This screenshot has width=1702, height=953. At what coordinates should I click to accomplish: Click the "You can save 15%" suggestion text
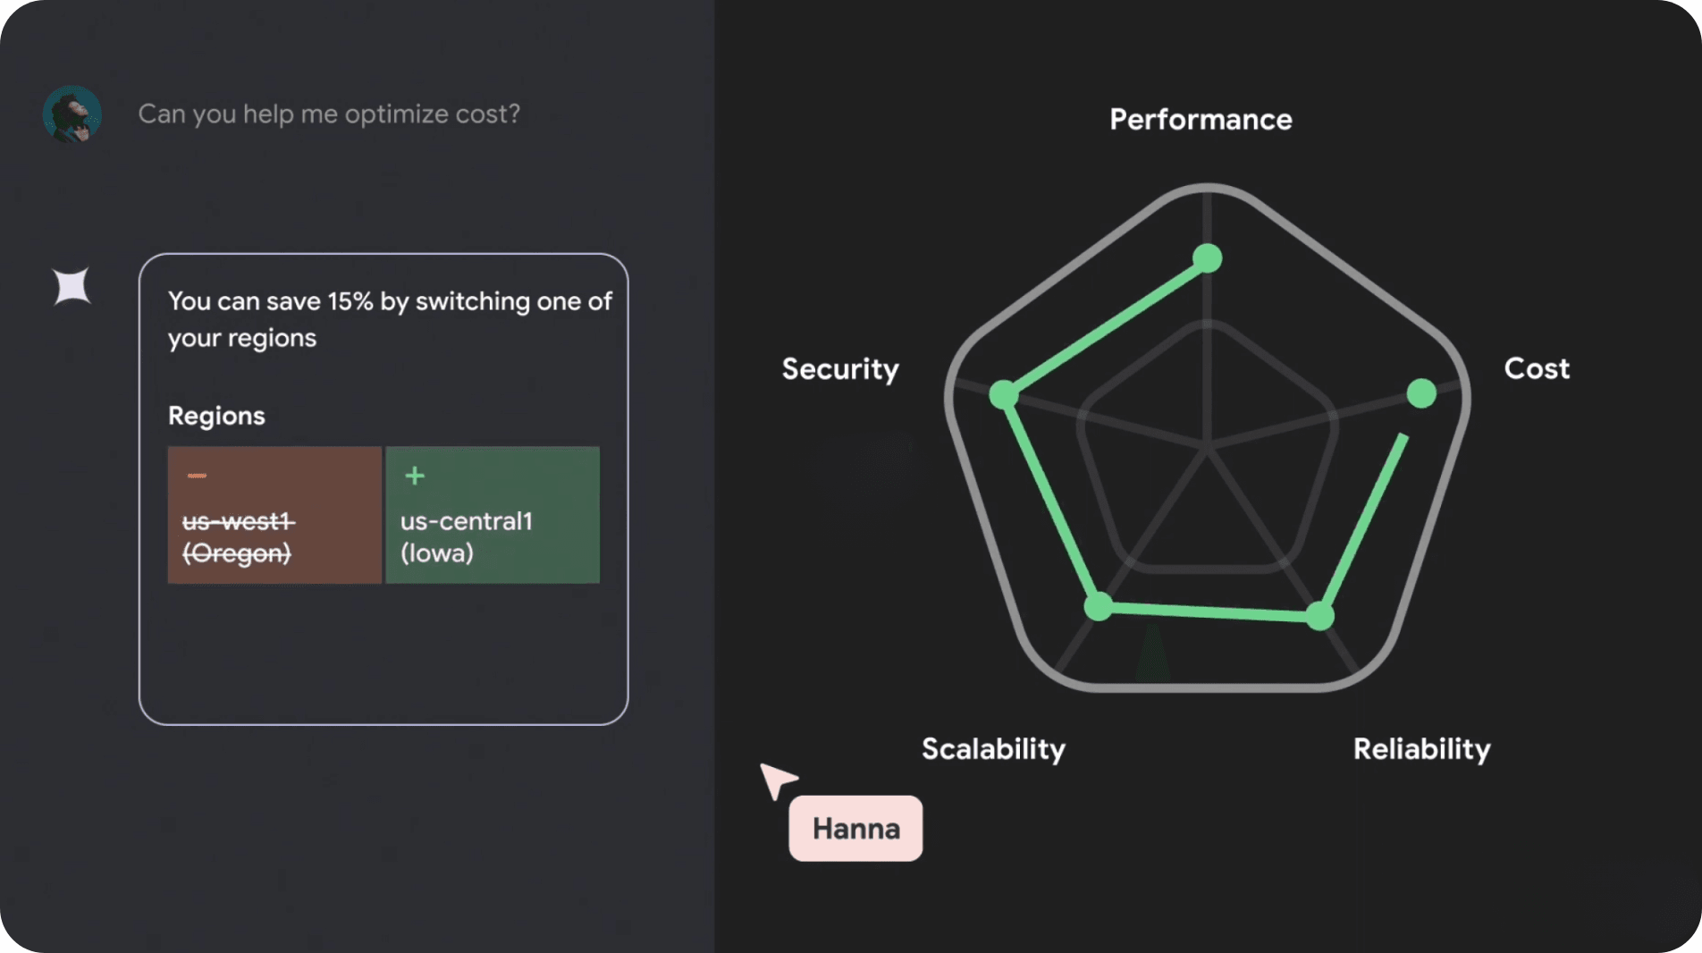tap(390, 319)
